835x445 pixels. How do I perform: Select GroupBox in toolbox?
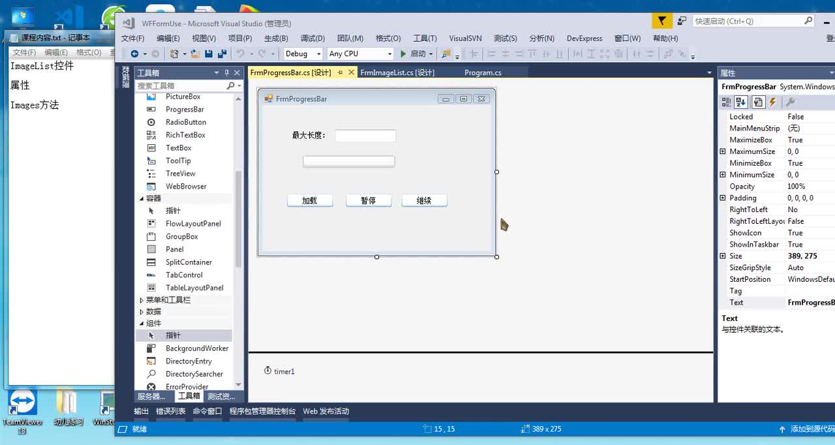click(x=183, y=236)
